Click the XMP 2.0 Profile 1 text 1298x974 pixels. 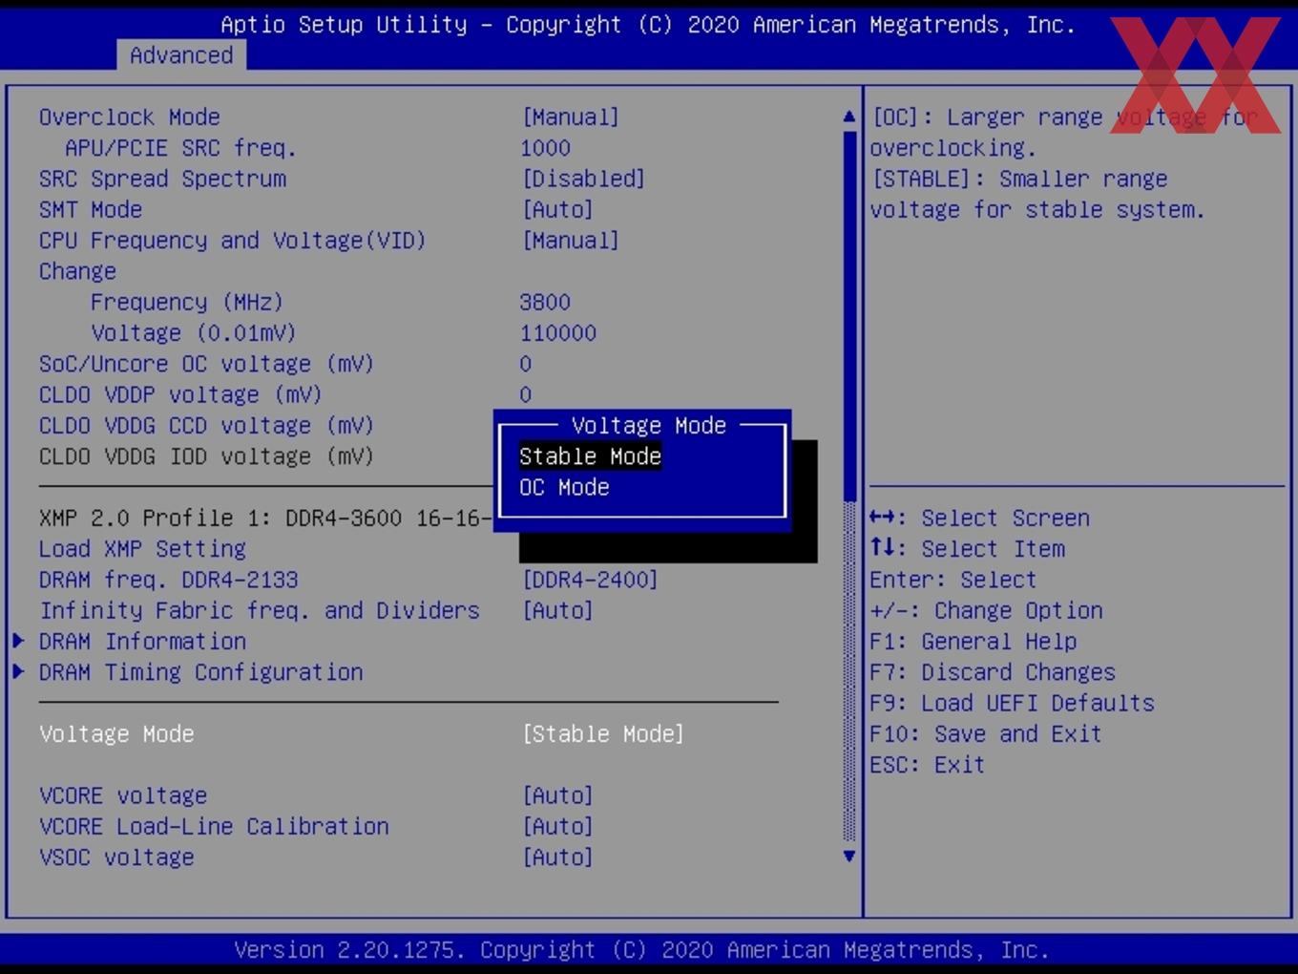tap(265, 518)
